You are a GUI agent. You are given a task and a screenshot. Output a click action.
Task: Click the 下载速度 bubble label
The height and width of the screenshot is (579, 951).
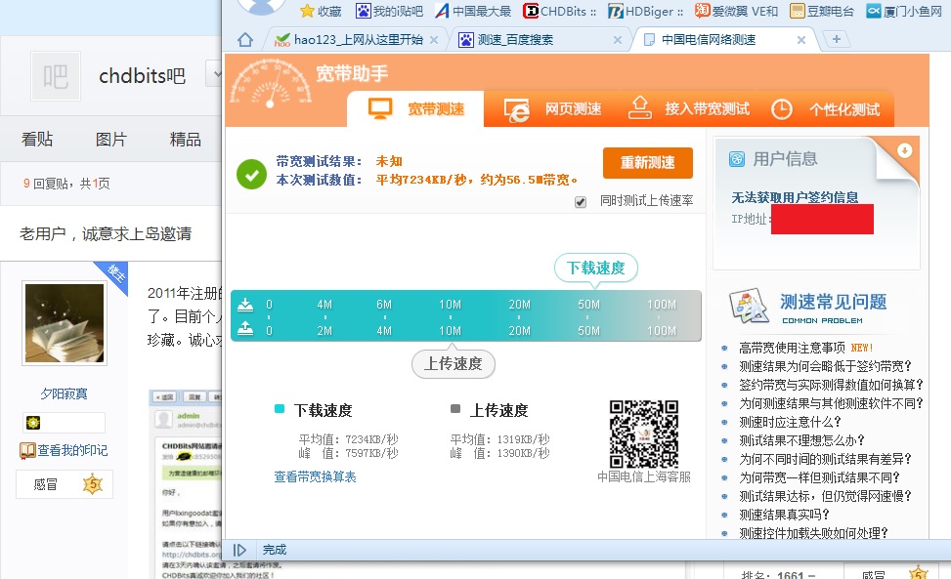tap(595, 268)
